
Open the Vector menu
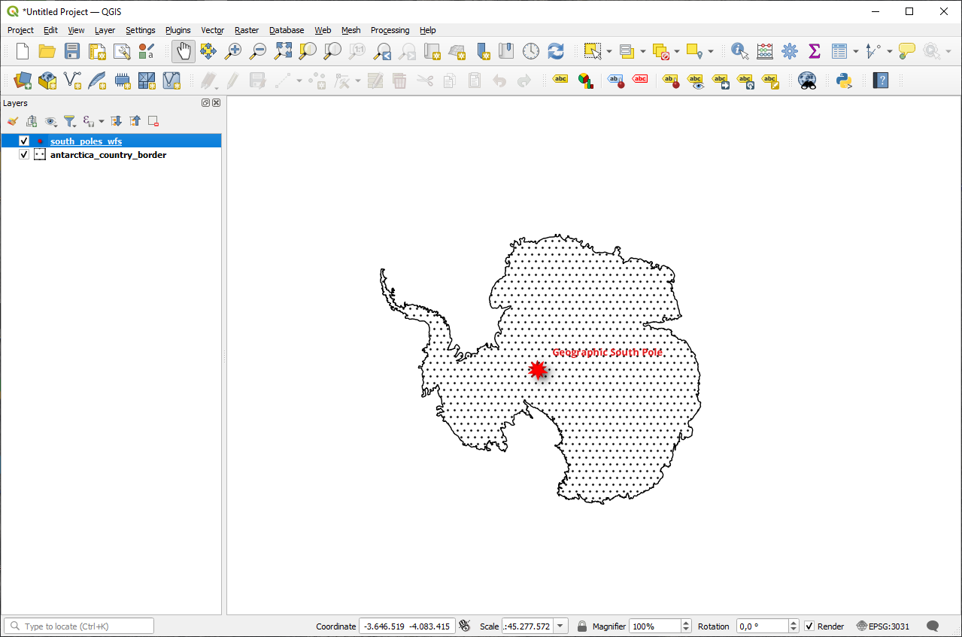click(212, 30)
